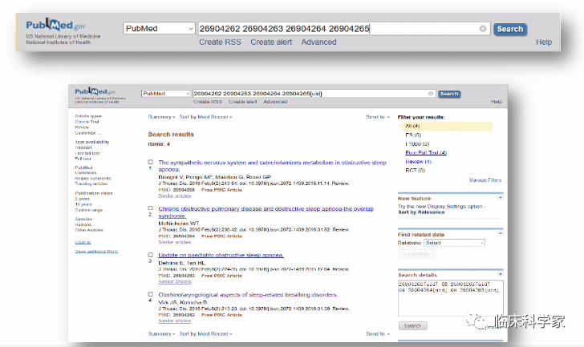The height and width of the screenshot is (347, 584).
Task: Click Show additional filters link
Action: 96,252
